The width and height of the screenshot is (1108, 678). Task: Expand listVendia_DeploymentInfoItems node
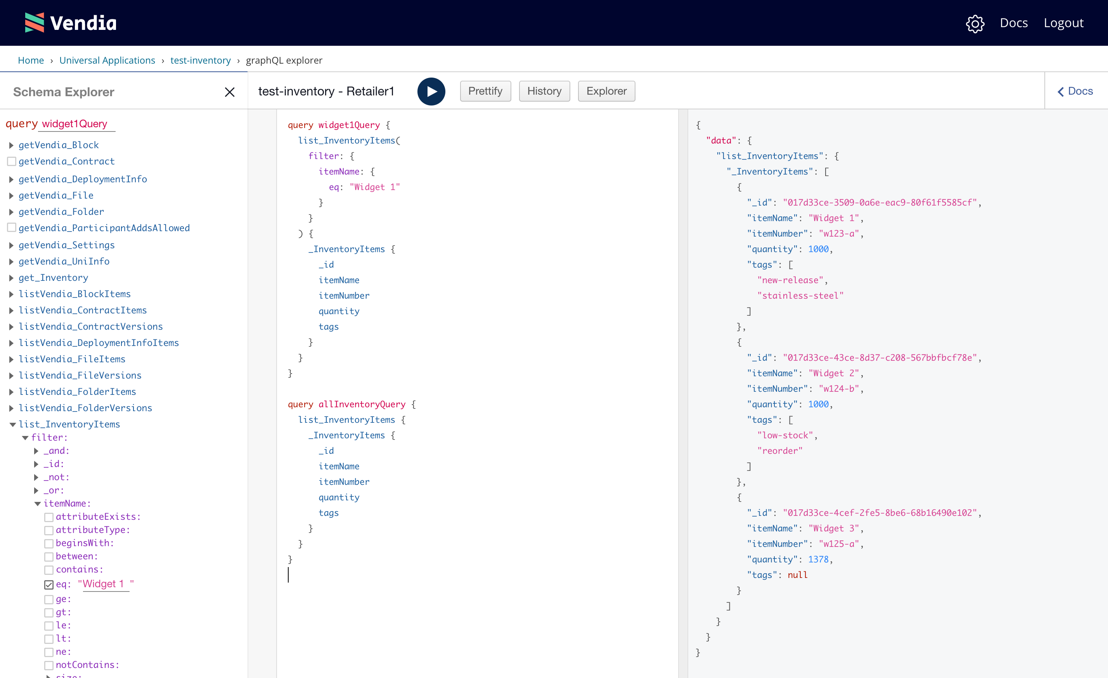pos(11,343)
